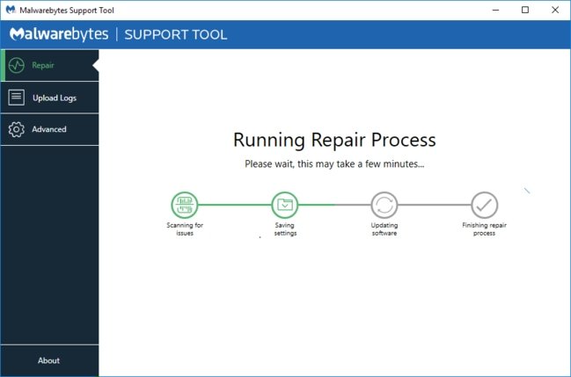Click the Finishing repair process checkmark icon

(x=484, y=206)
